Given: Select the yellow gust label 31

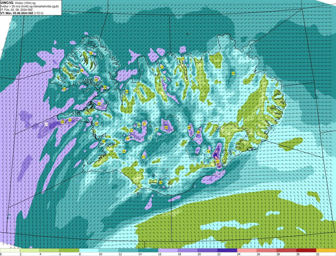Looking at the screenshot, I should pyautogui.click(x=70, y=120).
